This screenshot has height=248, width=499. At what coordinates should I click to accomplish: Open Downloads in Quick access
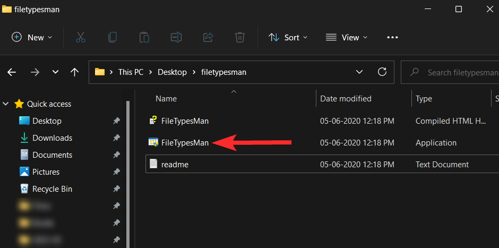pyautogui.click(x=52, y=138)
